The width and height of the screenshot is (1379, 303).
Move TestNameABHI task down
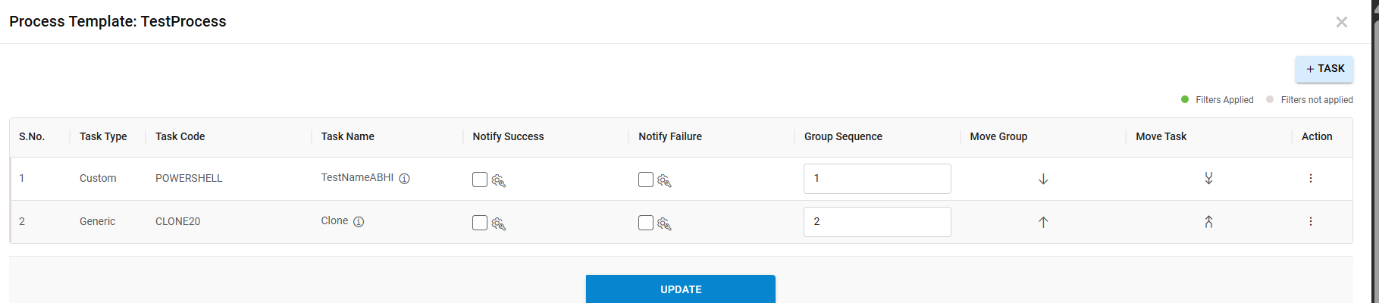tap(1208, 179)
